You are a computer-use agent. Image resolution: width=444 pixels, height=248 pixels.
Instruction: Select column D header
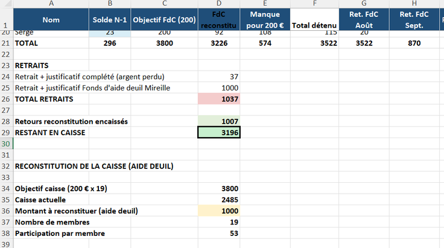[219, 4]
